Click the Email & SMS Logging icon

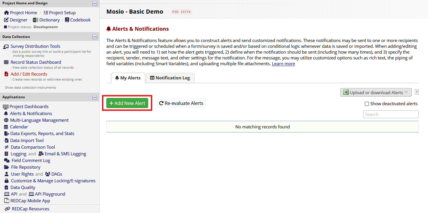(x=40, y=154)
